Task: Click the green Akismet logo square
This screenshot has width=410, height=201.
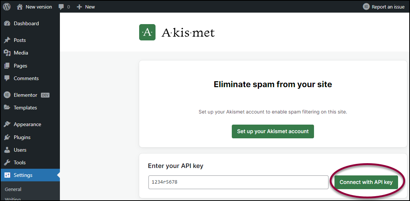Action: point(147,32)
